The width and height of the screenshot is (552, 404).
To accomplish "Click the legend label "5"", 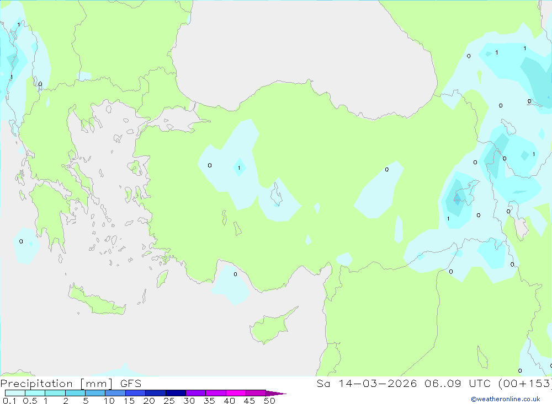I will coord(86,401).
